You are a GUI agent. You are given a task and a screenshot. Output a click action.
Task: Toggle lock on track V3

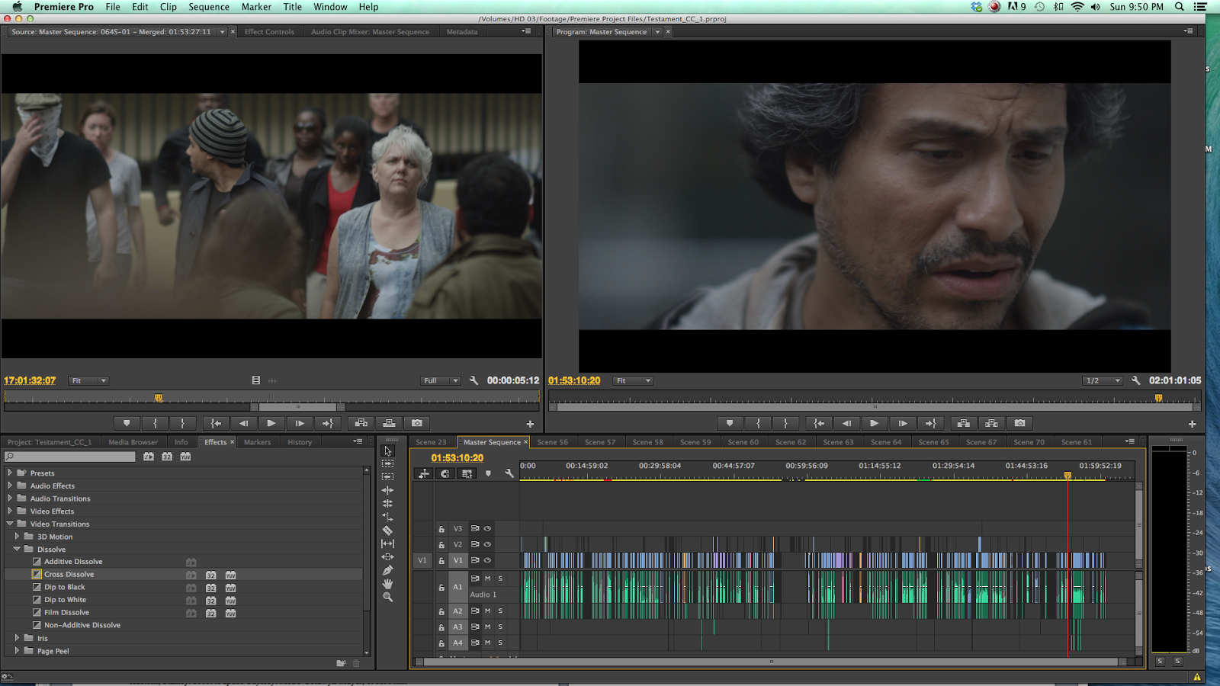click(x=441, y=529)
